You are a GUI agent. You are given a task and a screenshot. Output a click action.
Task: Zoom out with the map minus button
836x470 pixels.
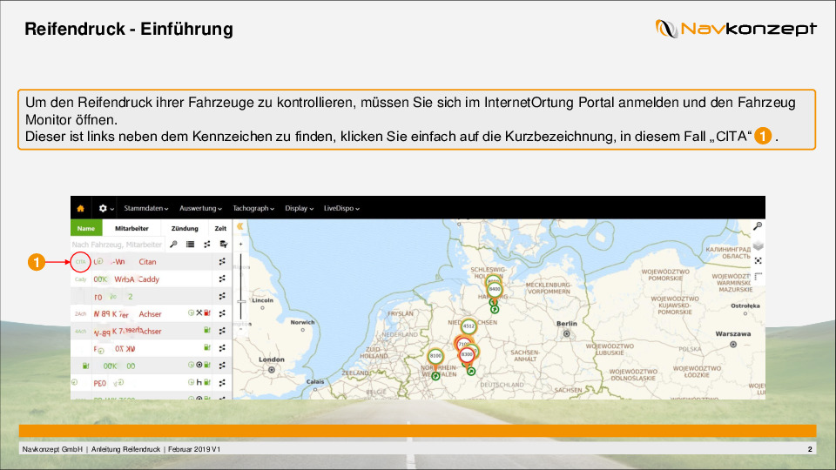pyautogui.click(x=241, y=329)
